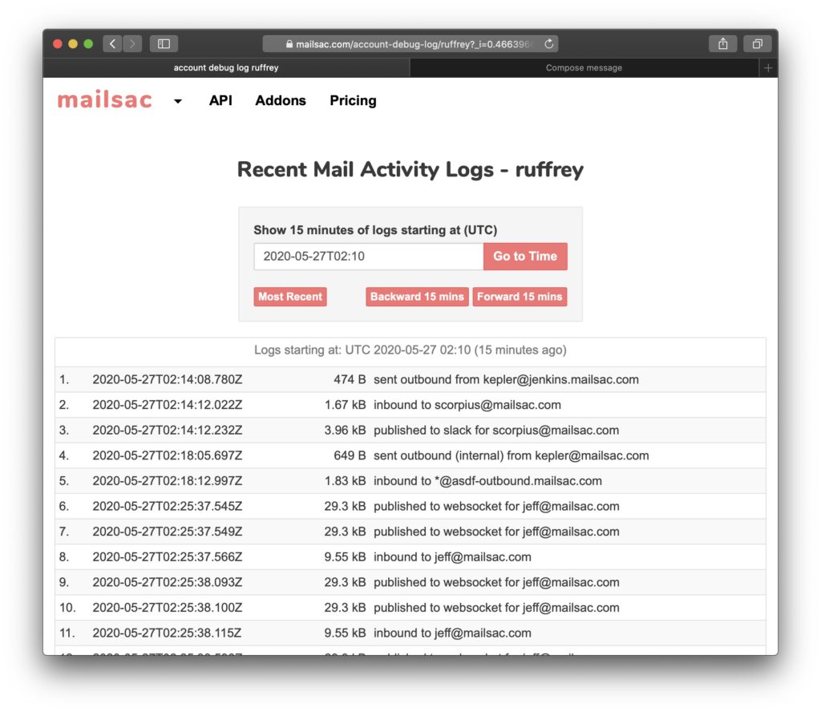Click timestamp 2020-05-27T02:25:38.100Z
Screen dimensions: 821x712
point(168,607)
